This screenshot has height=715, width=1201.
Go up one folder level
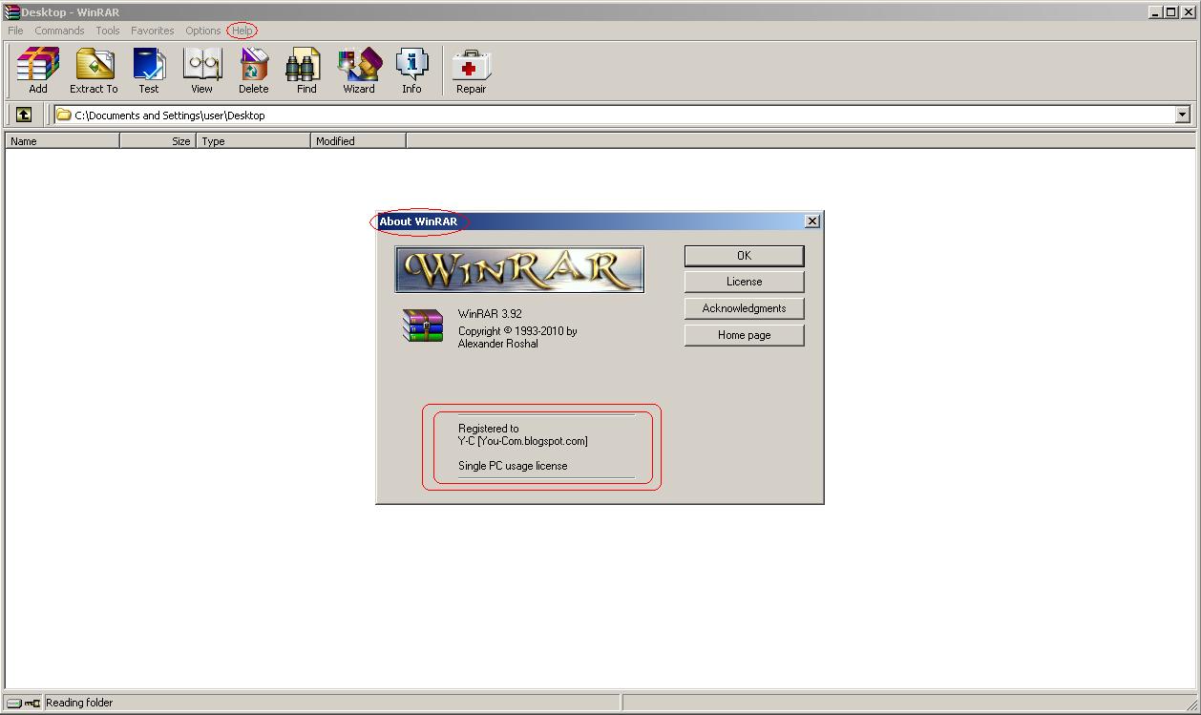(24, 115)
